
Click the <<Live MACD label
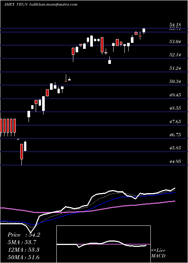(158, 253)
